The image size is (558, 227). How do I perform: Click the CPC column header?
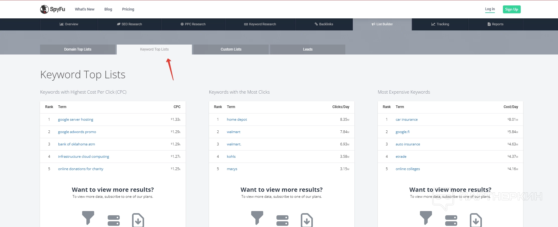coord(177,107)
